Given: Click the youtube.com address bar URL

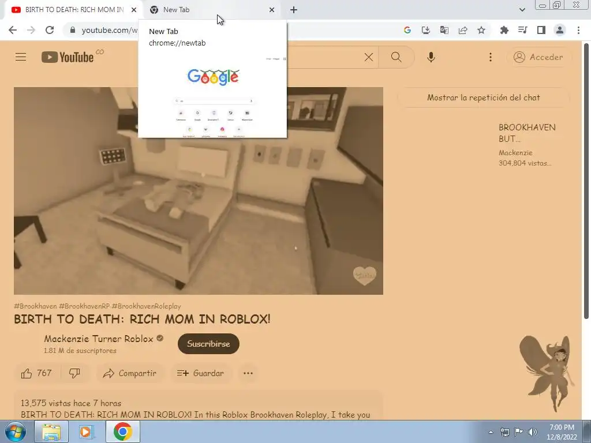Looking at the screenshot, I should (109, 30).
